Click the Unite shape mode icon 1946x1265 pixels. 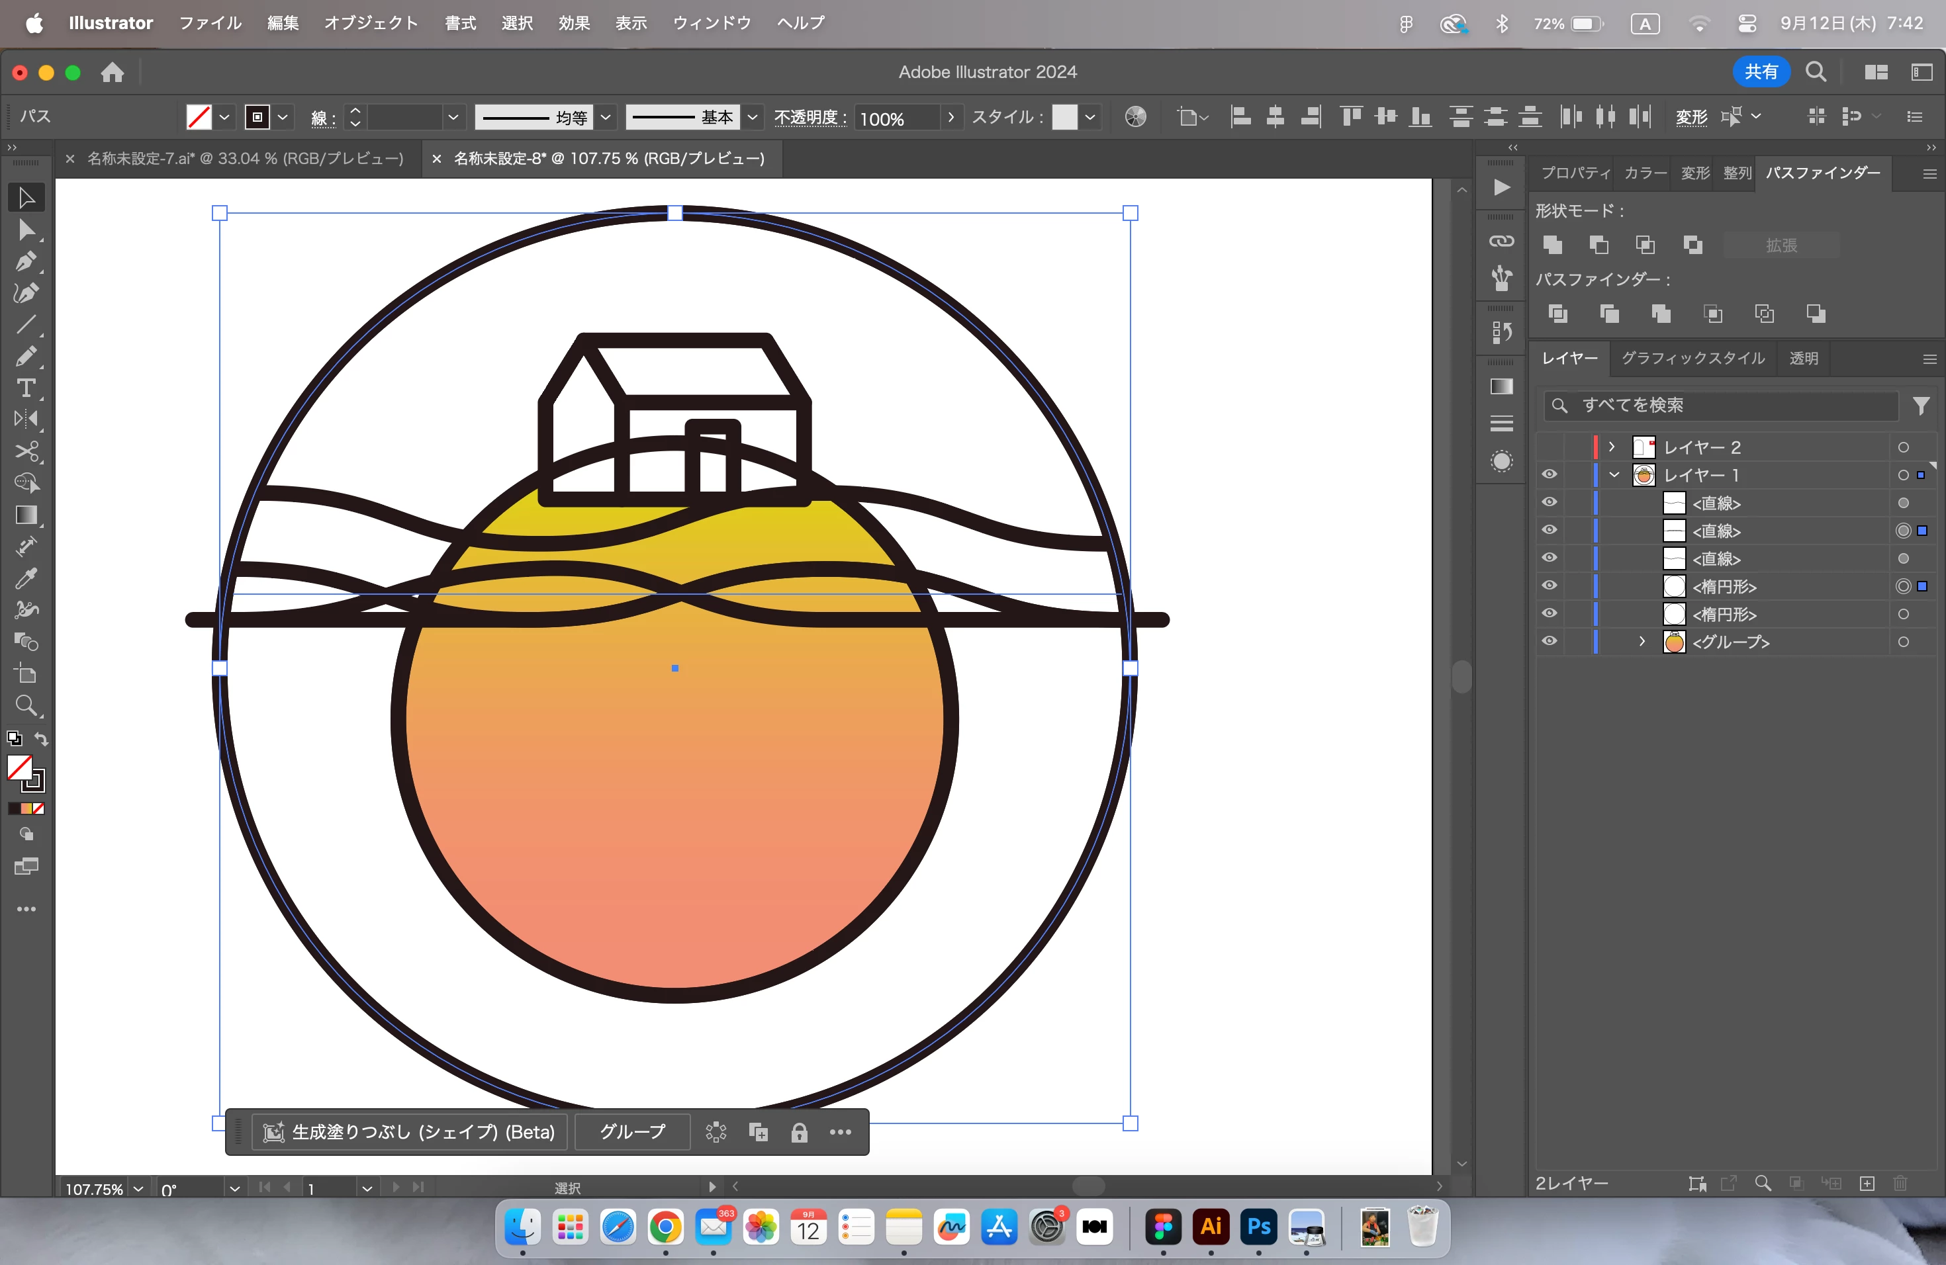point(1552,244)
